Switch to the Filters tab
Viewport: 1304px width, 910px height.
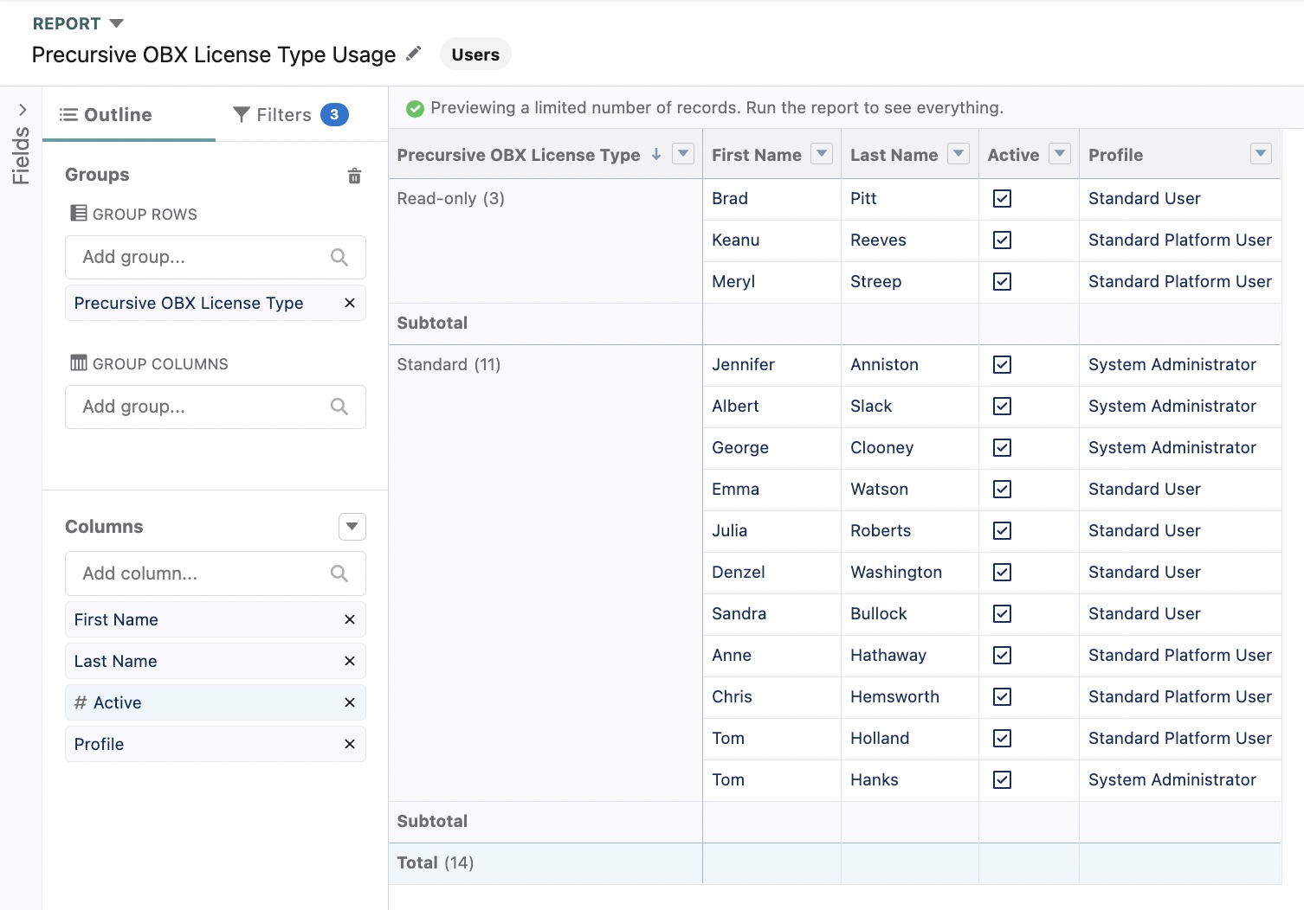(291, 115)
